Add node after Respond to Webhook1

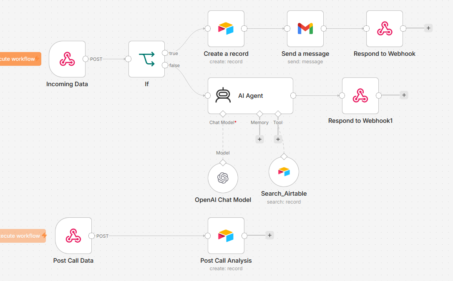tap(404, 95)
